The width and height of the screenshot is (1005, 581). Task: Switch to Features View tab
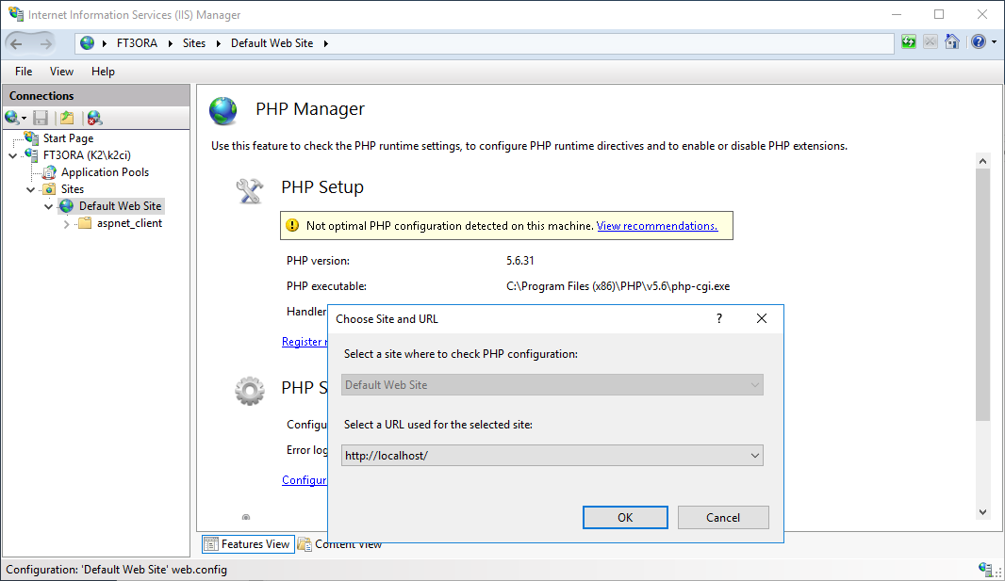pyautogui.click(x=247, y=543)
